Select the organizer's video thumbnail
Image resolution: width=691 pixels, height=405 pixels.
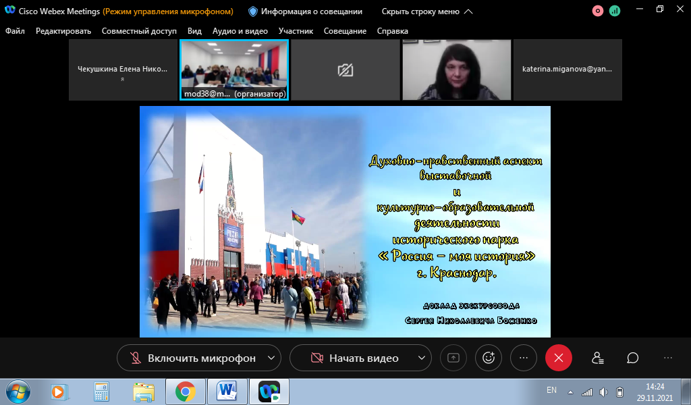(x=234, y=70)
